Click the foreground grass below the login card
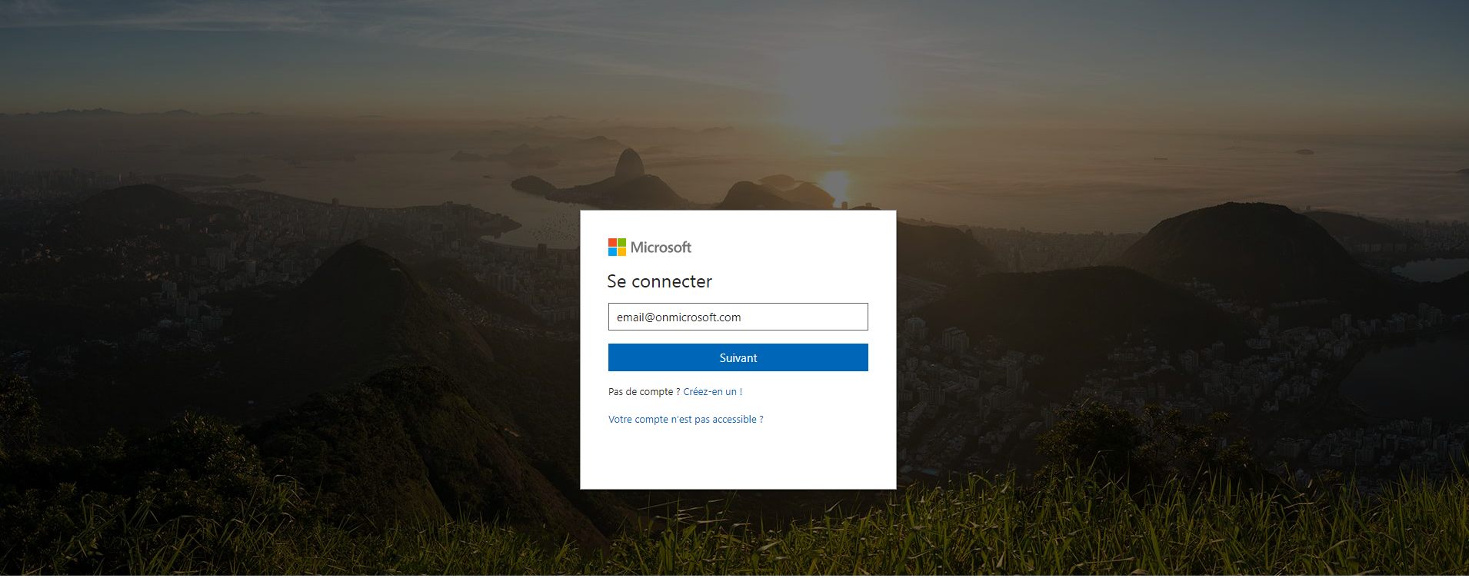Screen dimensions: 1469x578 pos(738,538)
